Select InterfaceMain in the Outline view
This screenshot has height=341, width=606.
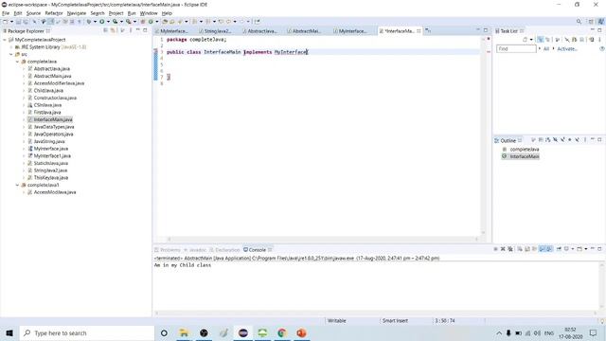tap(524, 156)
